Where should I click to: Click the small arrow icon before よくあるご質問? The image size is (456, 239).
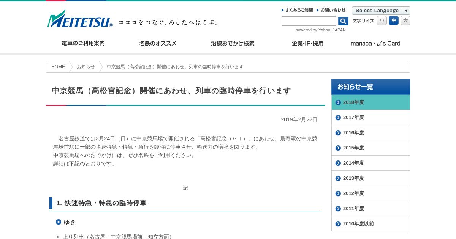[x=283, y=10]
